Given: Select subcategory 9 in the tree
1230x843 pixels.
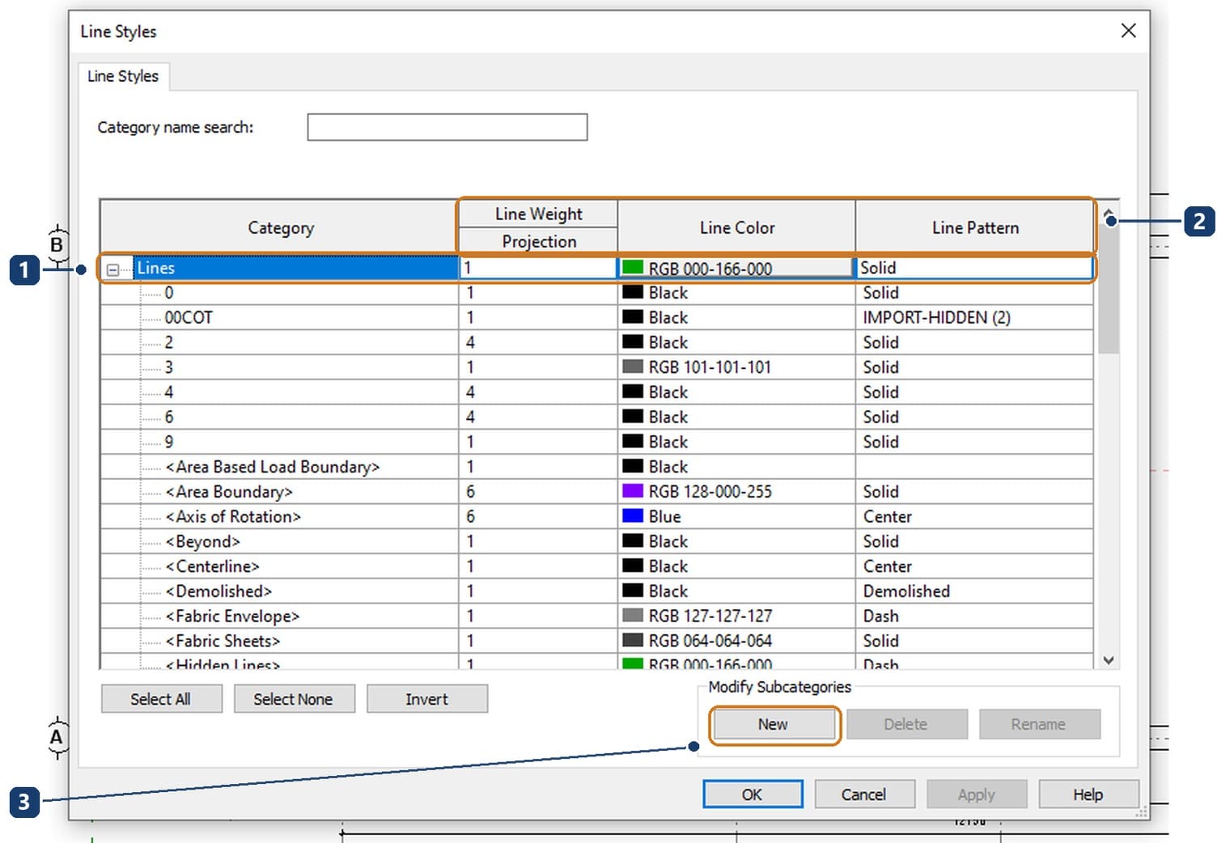Looking at the screenshot, I should point(169,442).
